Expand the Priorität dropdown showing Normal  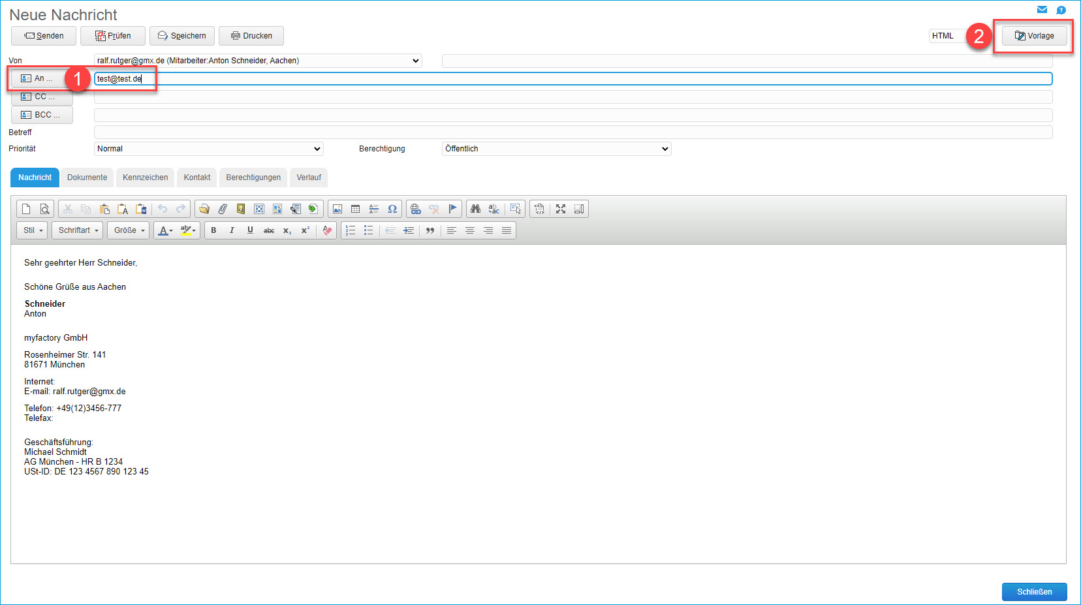209,149
